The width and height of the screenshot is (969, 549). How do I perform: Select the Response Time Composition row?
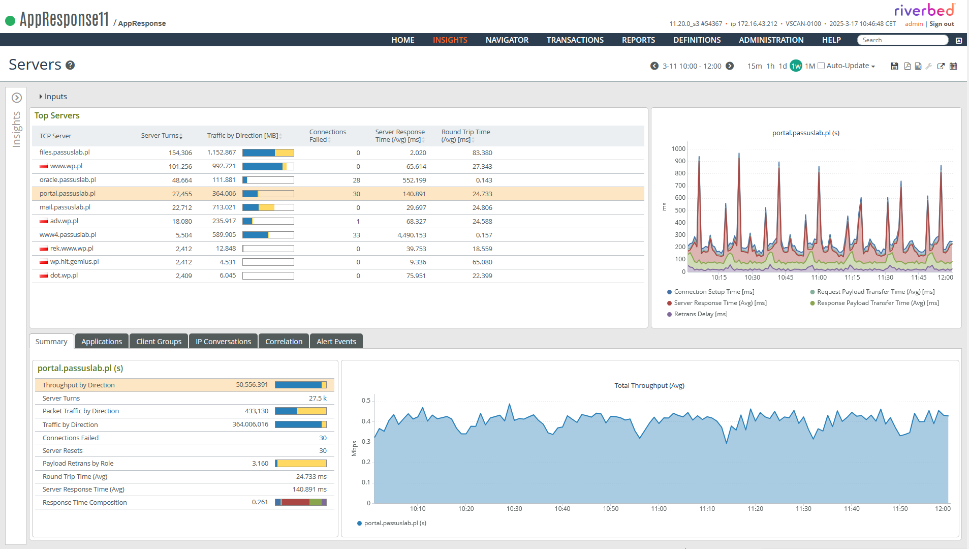[x=184, y=503]
